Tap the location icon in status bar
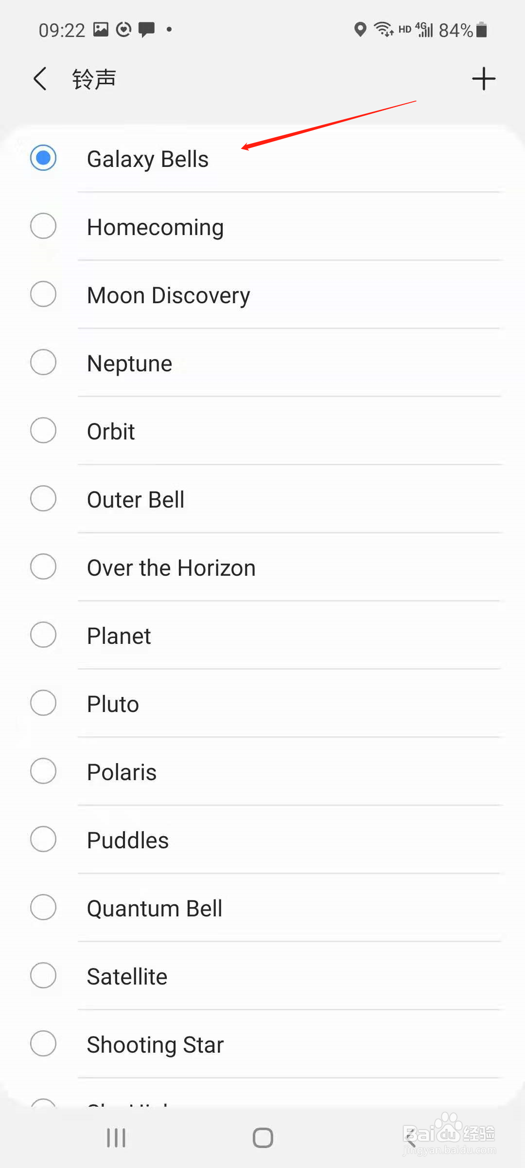This screenshot has width=525, height=1168. tap(360, 30)
